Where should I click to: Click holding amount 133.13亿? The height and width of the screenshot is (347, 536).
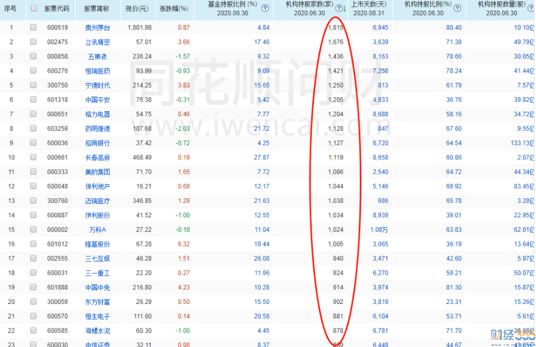click(523, 142)
